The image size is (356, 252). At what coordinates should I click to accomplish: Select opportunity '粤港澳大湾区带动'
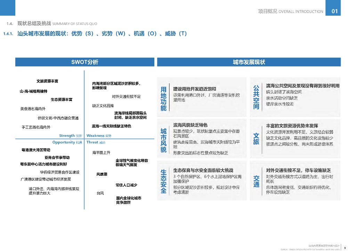(x=36, y=150)
